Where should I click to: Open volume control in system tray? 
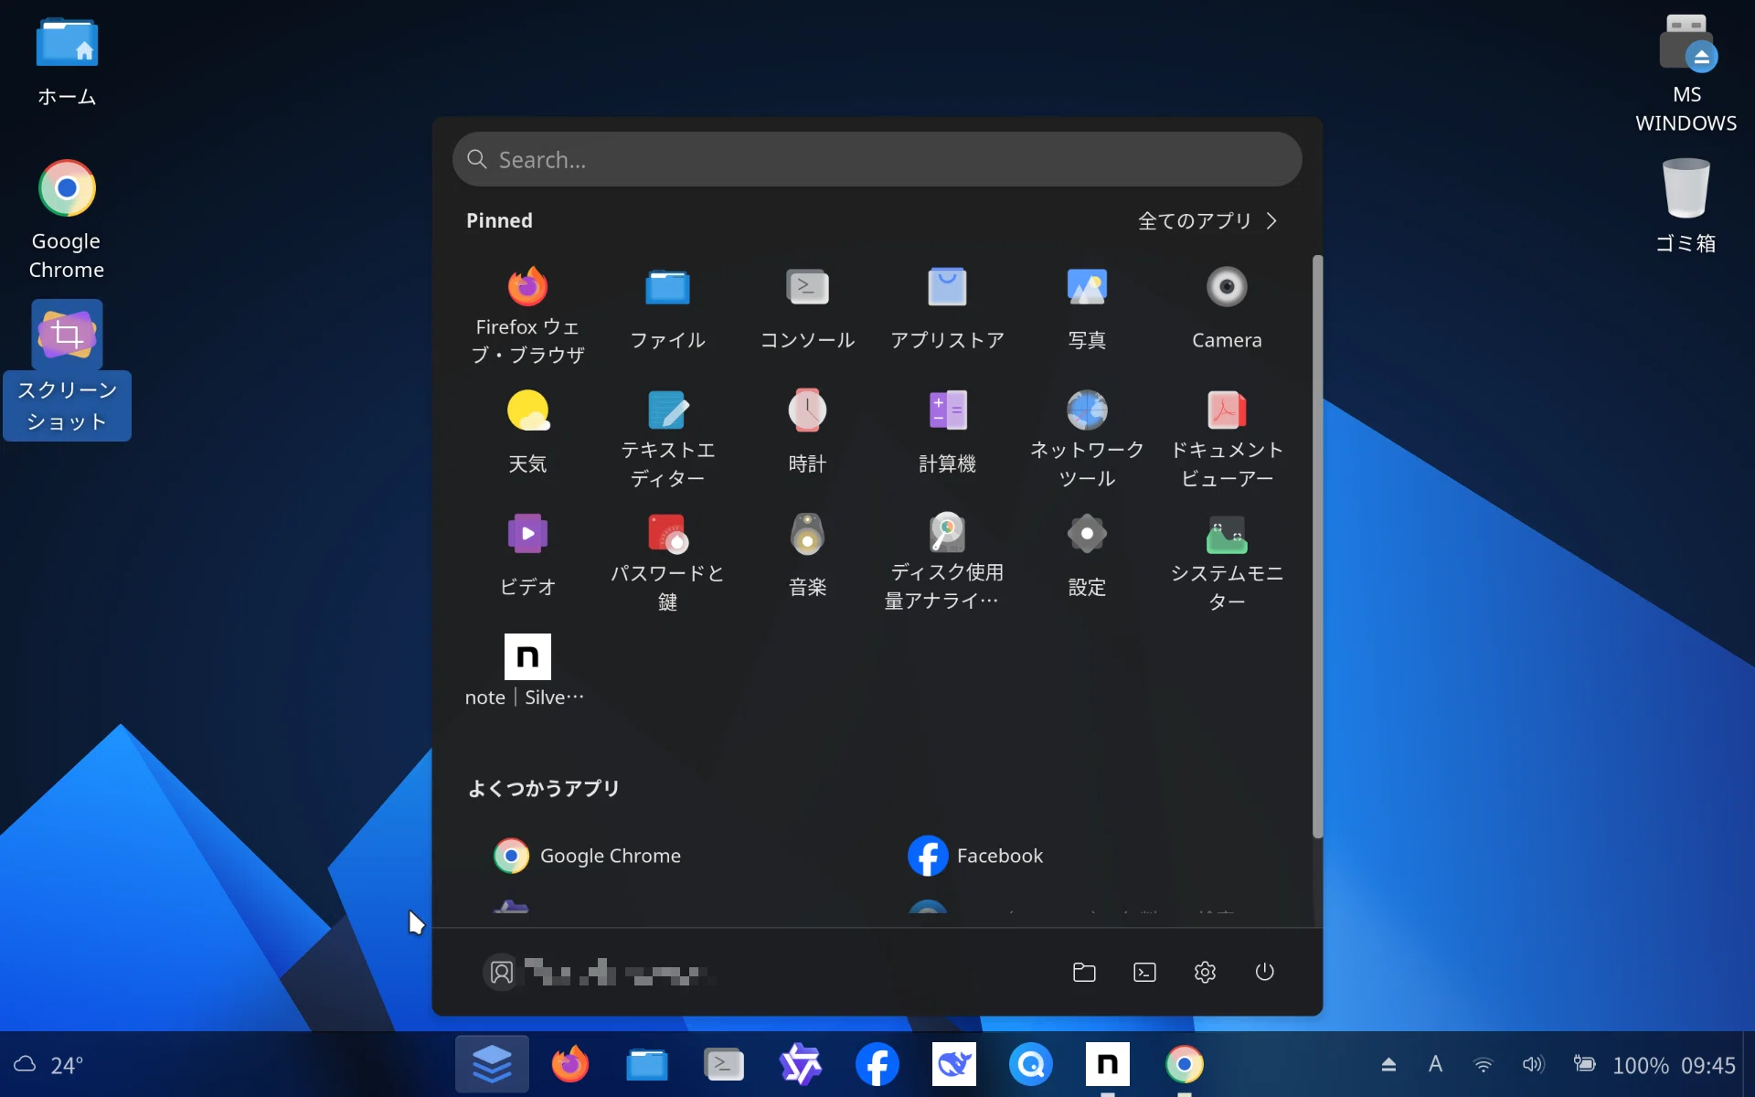pos(1533,1064)
